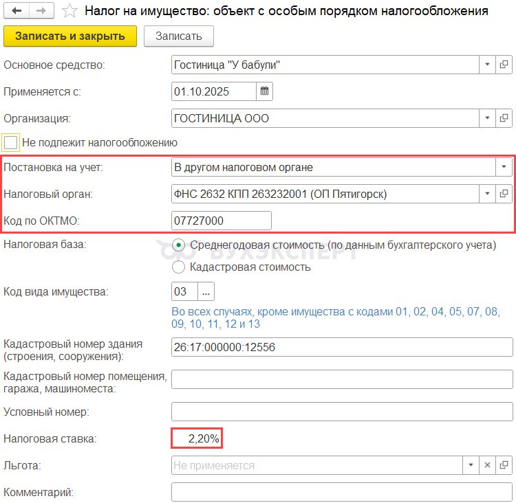516x503 pixels.
Task: Edit the tax rate value 2,20%
Action: [197, 438]
